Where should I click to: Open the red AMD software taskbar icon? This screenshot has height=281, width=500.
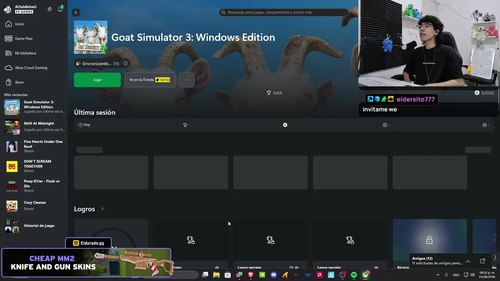pyautogui.click(x=320, y=275)
